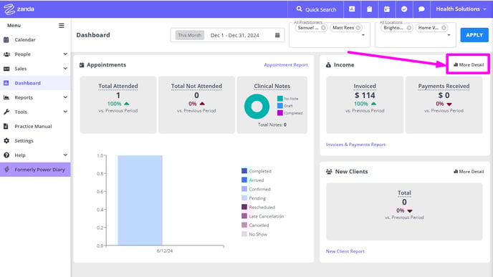Viewport: 493px width, 277px height.
Task: Toggle Arrived legend entry
Action: [253, 180]
